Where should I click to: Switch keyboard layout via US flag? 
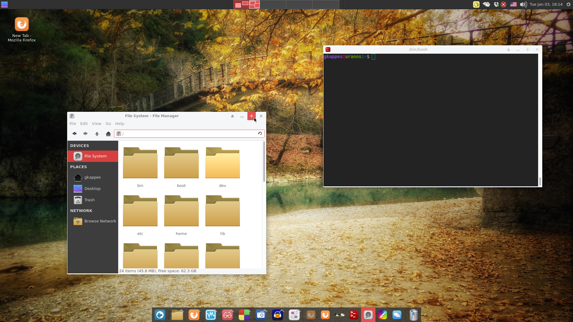click(513, 4)
